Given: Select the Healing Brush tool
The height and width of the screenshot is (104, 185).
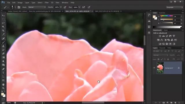Looking at the screenshot, I should (x=3, y=38).
